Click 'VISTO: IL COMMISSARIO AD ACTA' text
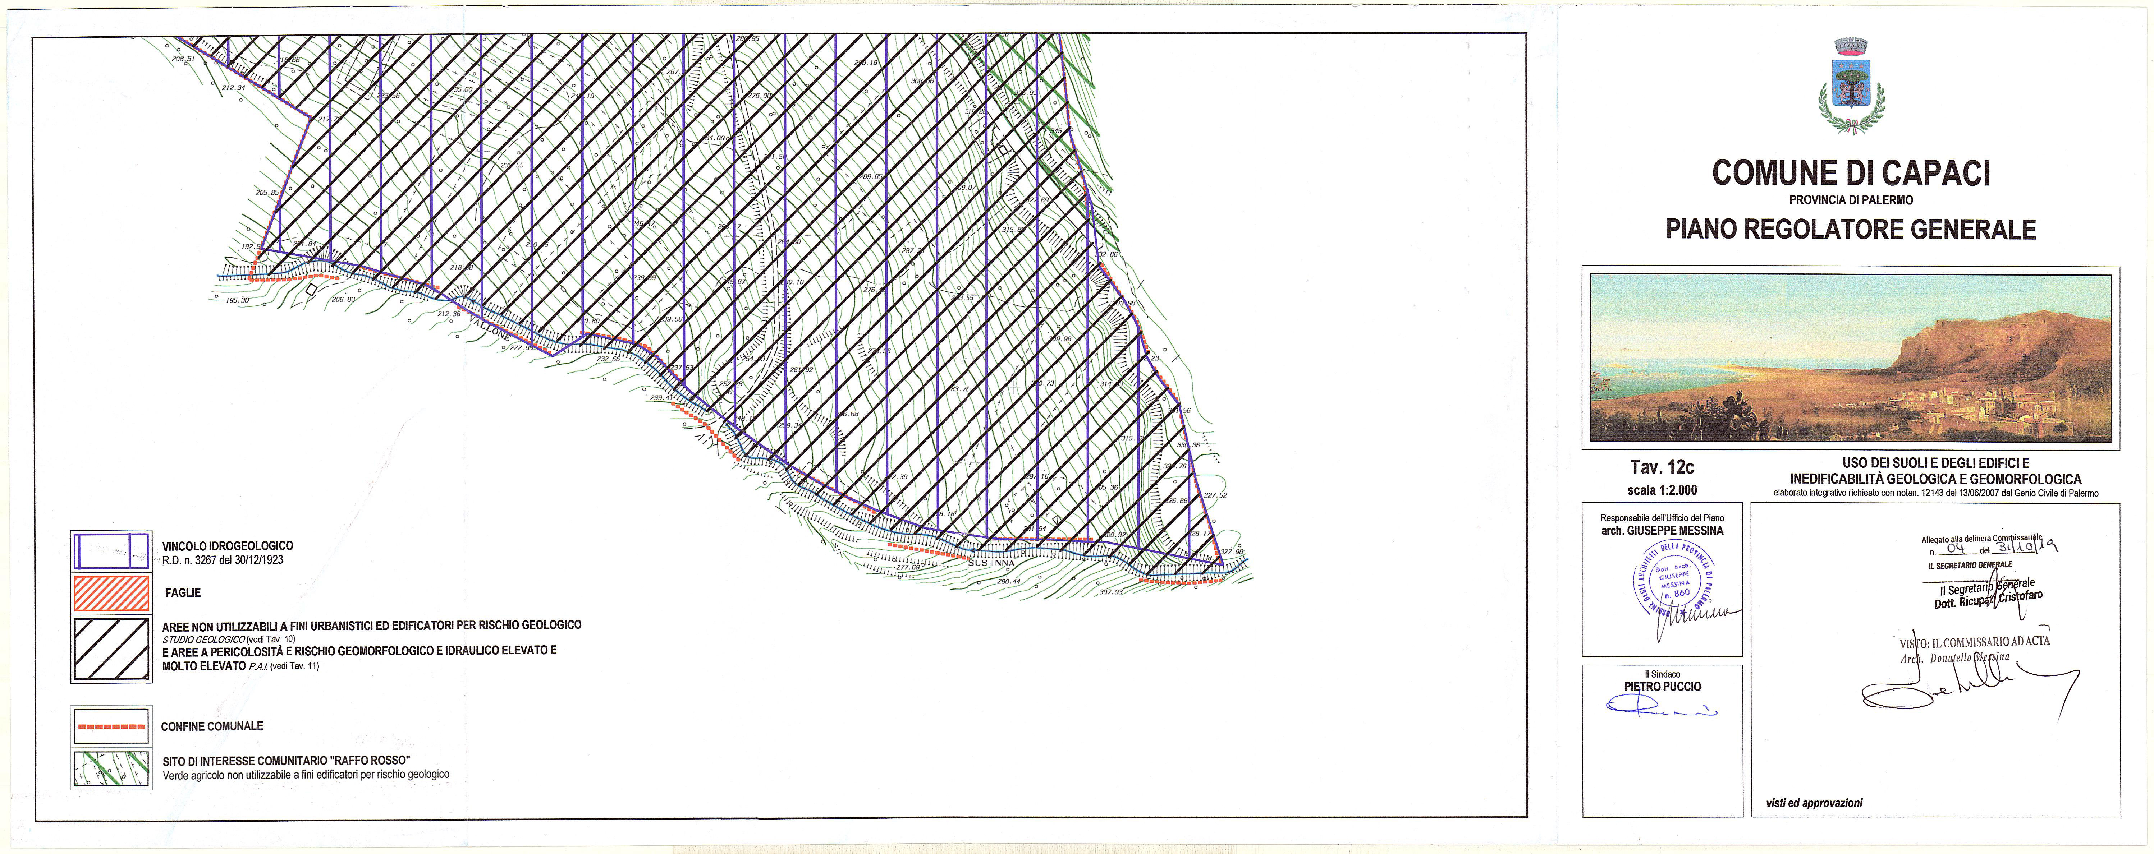Viewport: 2154px width, 854px height. (1975, 643)
